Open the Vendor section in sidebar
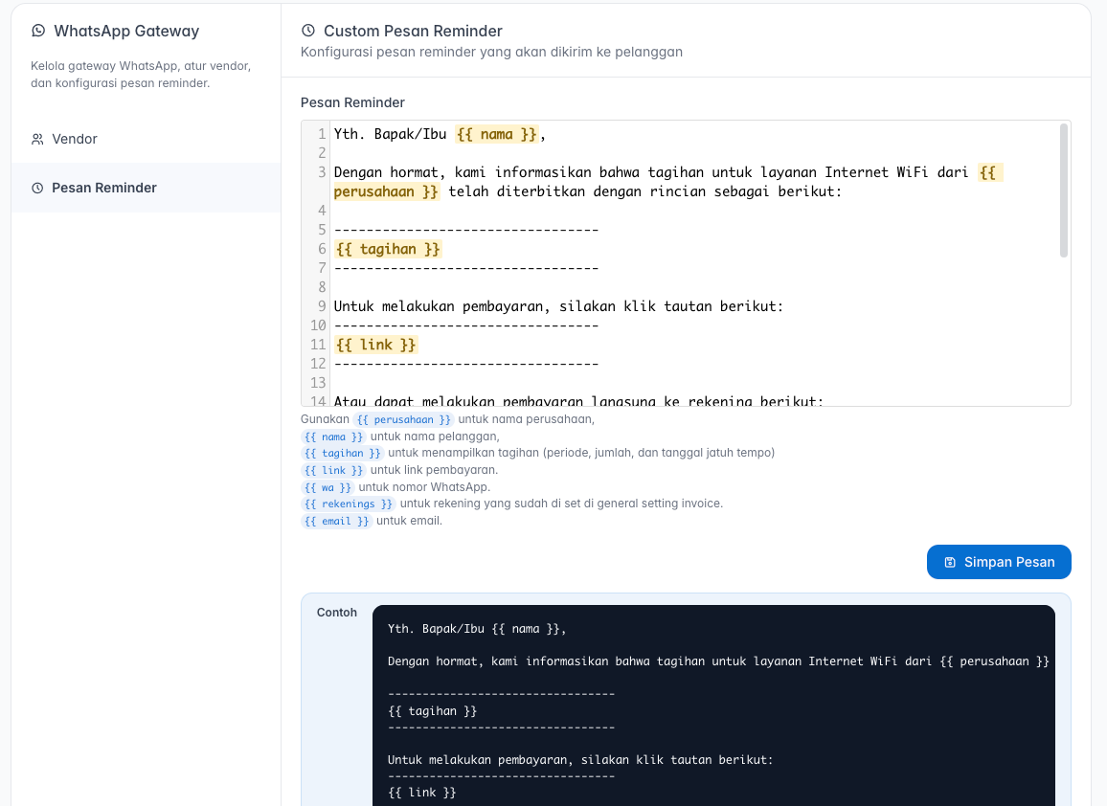Image resolution: width=1107 pixels, height=806 pixels. coord(75,140)
